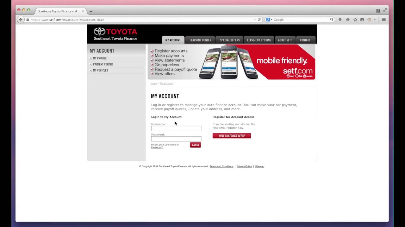
Task: Click the Toyota Southeast Toyota Finance logo
Action: click(115, 34)
